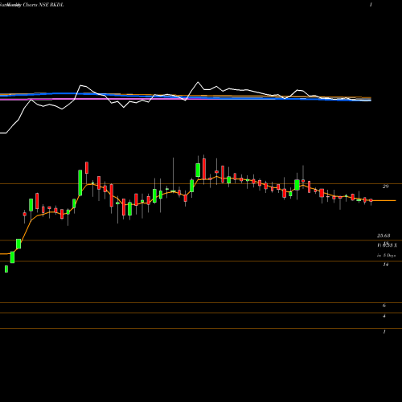This screenshot has width=402, height=402.
Task: Click the price axis label 4
Action: [x=384, y=316]
